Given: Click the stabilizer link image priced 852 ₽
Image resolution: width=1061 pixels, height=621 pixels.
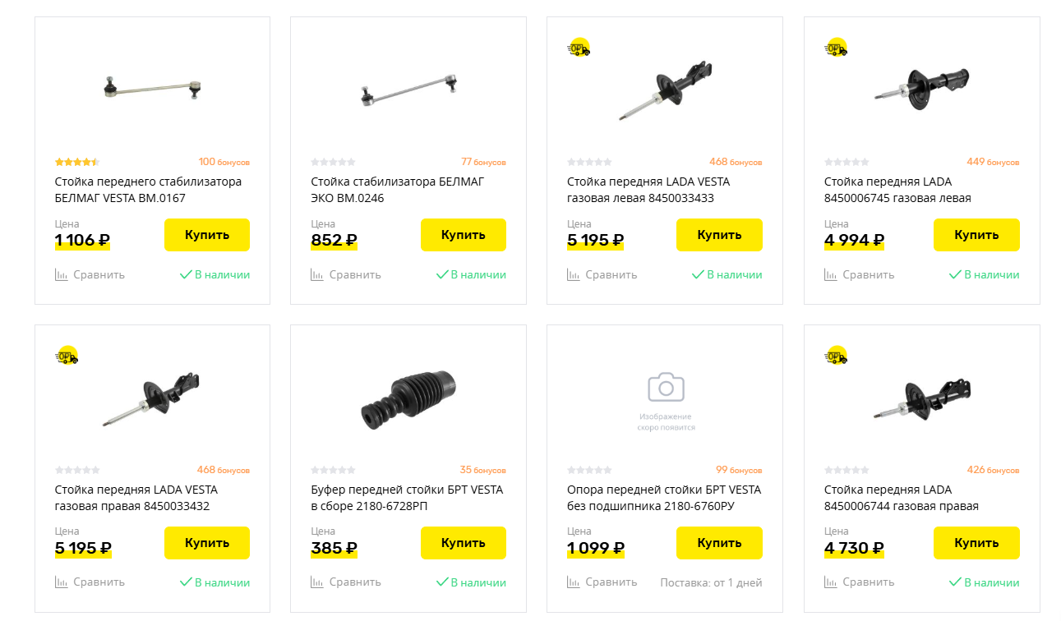Looking at the screenshot, I should (x=408, y=90).
